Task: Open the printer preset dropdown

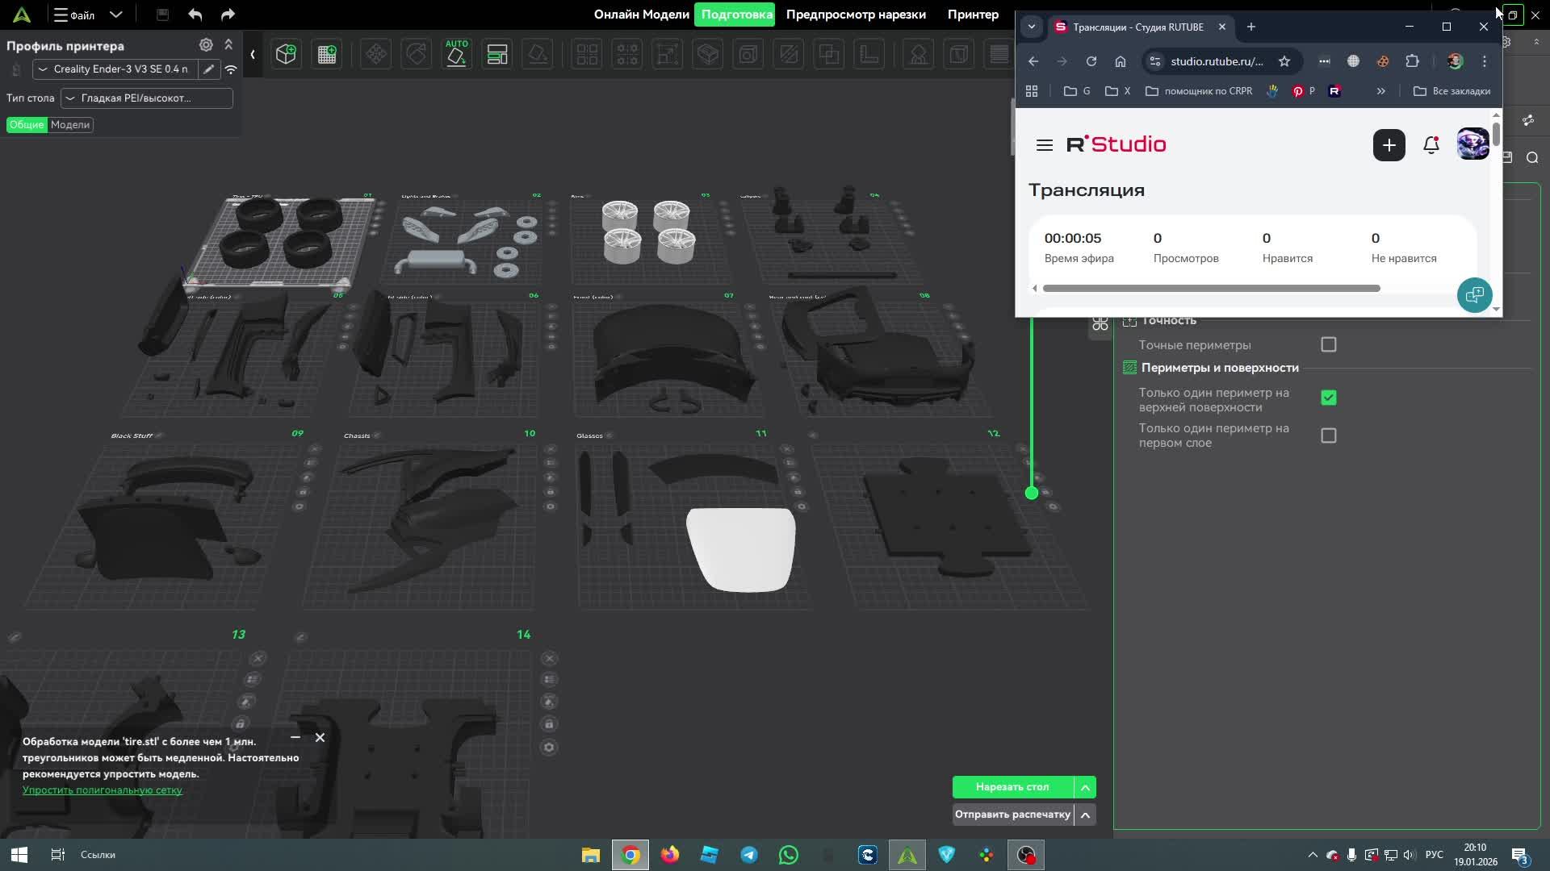Action: [x=115, y=69]
